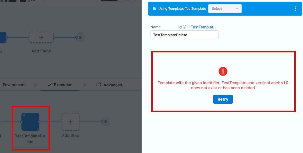The height and width of the screenshot is (153, 303).
Task: Click the template library icon in blue header
Action: (x=154, y=8)
